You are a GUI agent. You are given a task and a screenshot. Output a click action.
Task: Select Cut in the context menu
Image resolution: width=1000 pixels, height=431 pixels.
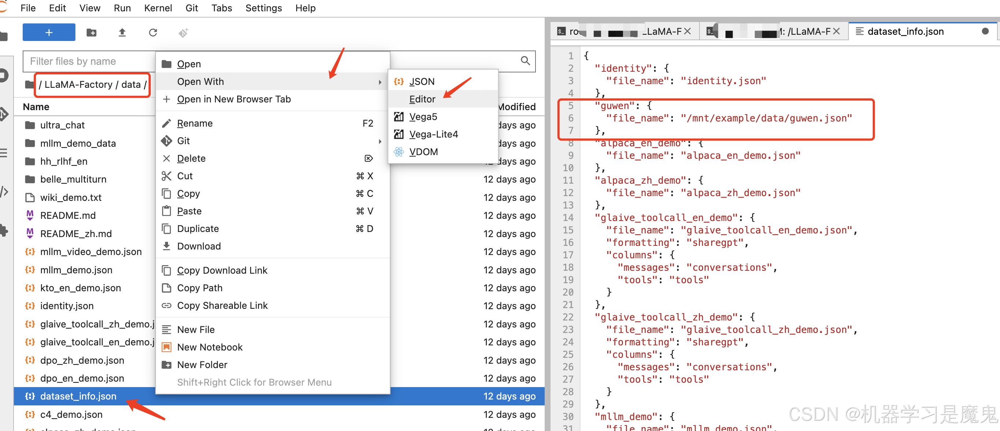(x=273, y=176)
